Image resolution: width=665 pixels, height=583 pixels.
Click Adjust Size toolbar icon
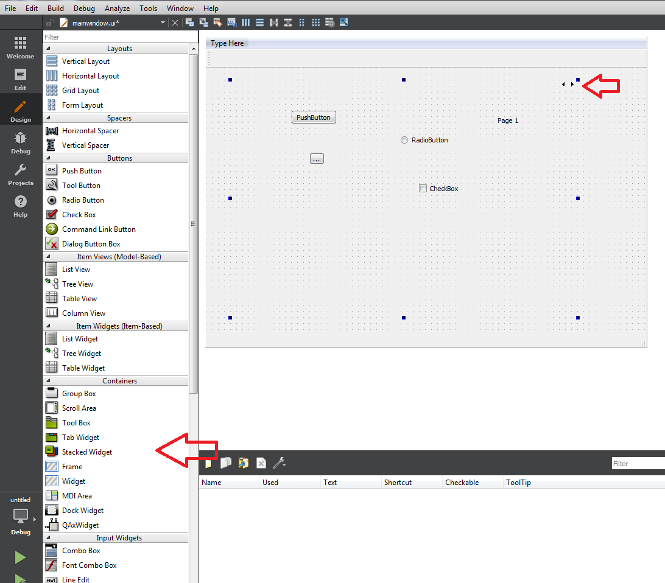[x=344, y=23]
